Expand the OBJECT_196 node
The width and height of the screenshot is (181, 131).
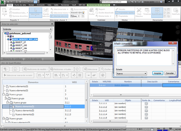click(x=11, y=48)
